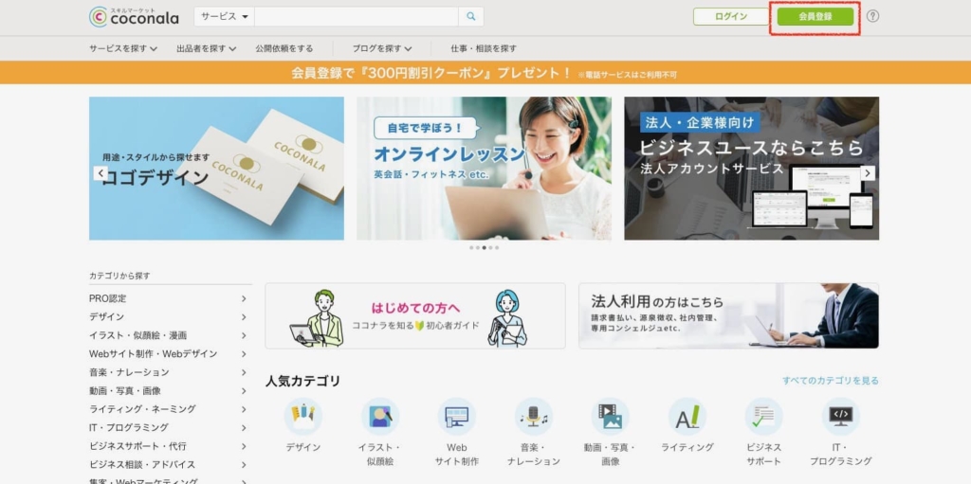
Task: Open the デザイン popular category icon
Action: [x=302, y=416]
